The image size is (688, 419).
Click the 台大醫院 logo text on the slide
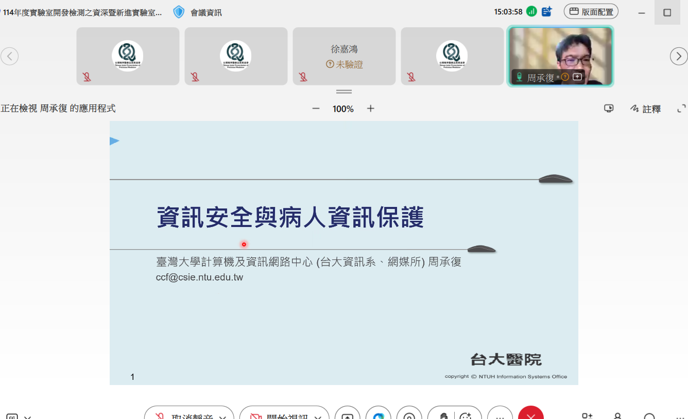point(506,359)
